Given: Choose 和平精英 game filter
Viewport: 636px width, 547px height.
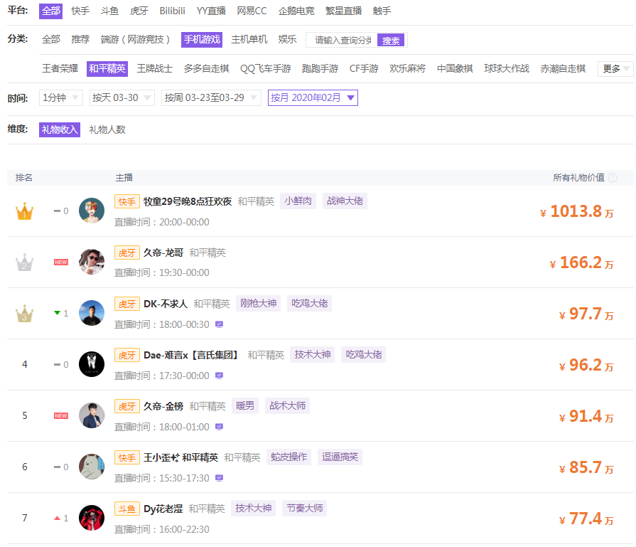Looking at the screenshot, I should (x=107, y=68).
